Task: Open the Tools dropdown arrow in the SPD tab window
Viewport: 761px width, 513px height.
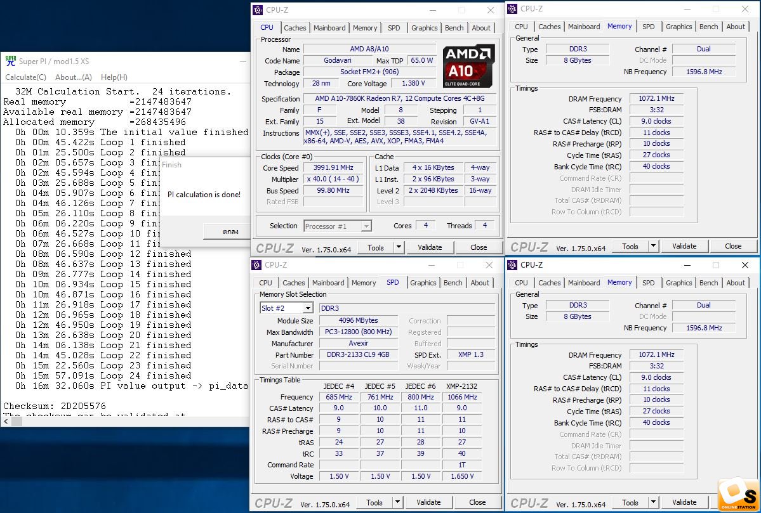Action: click(x=397, y=502)
